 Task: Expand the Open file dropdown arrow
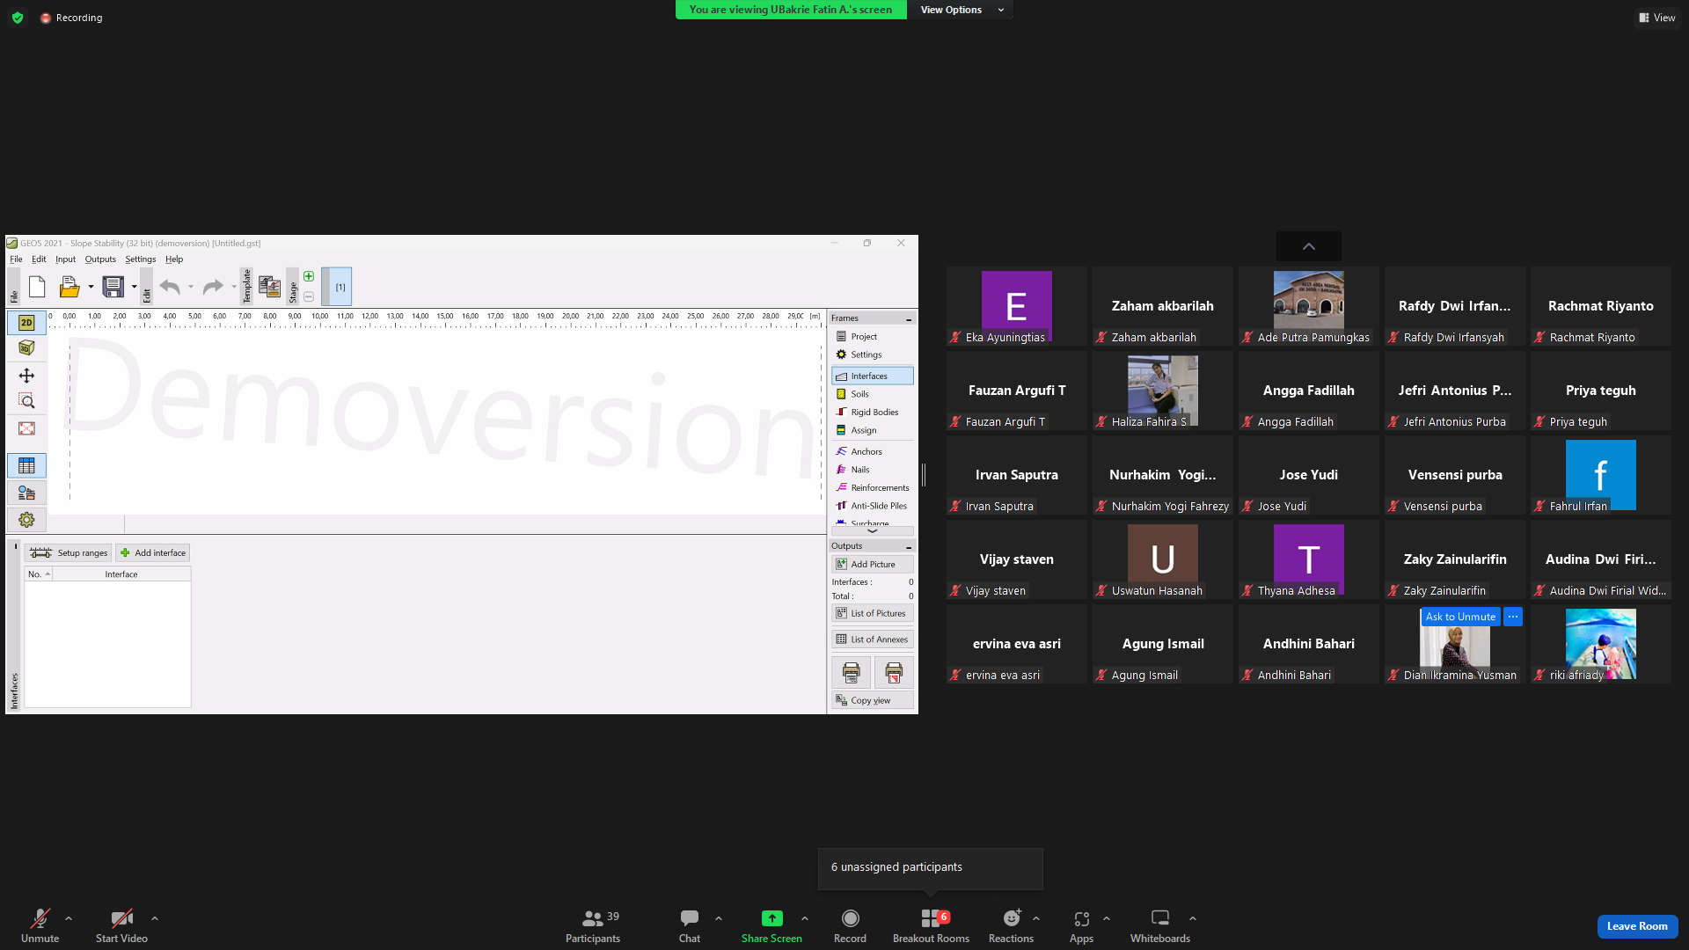coord(91,287)
